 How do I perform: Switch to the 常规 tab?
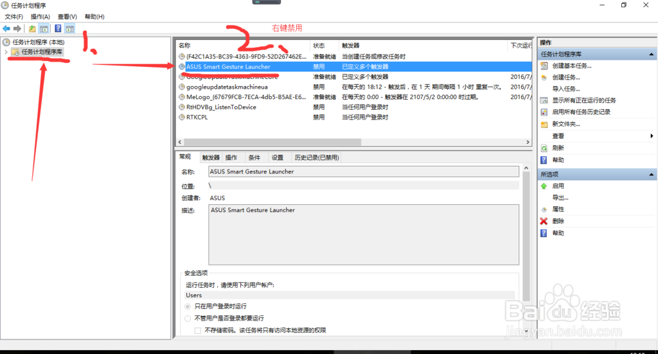pyautogui.click(x=185, y=157)
